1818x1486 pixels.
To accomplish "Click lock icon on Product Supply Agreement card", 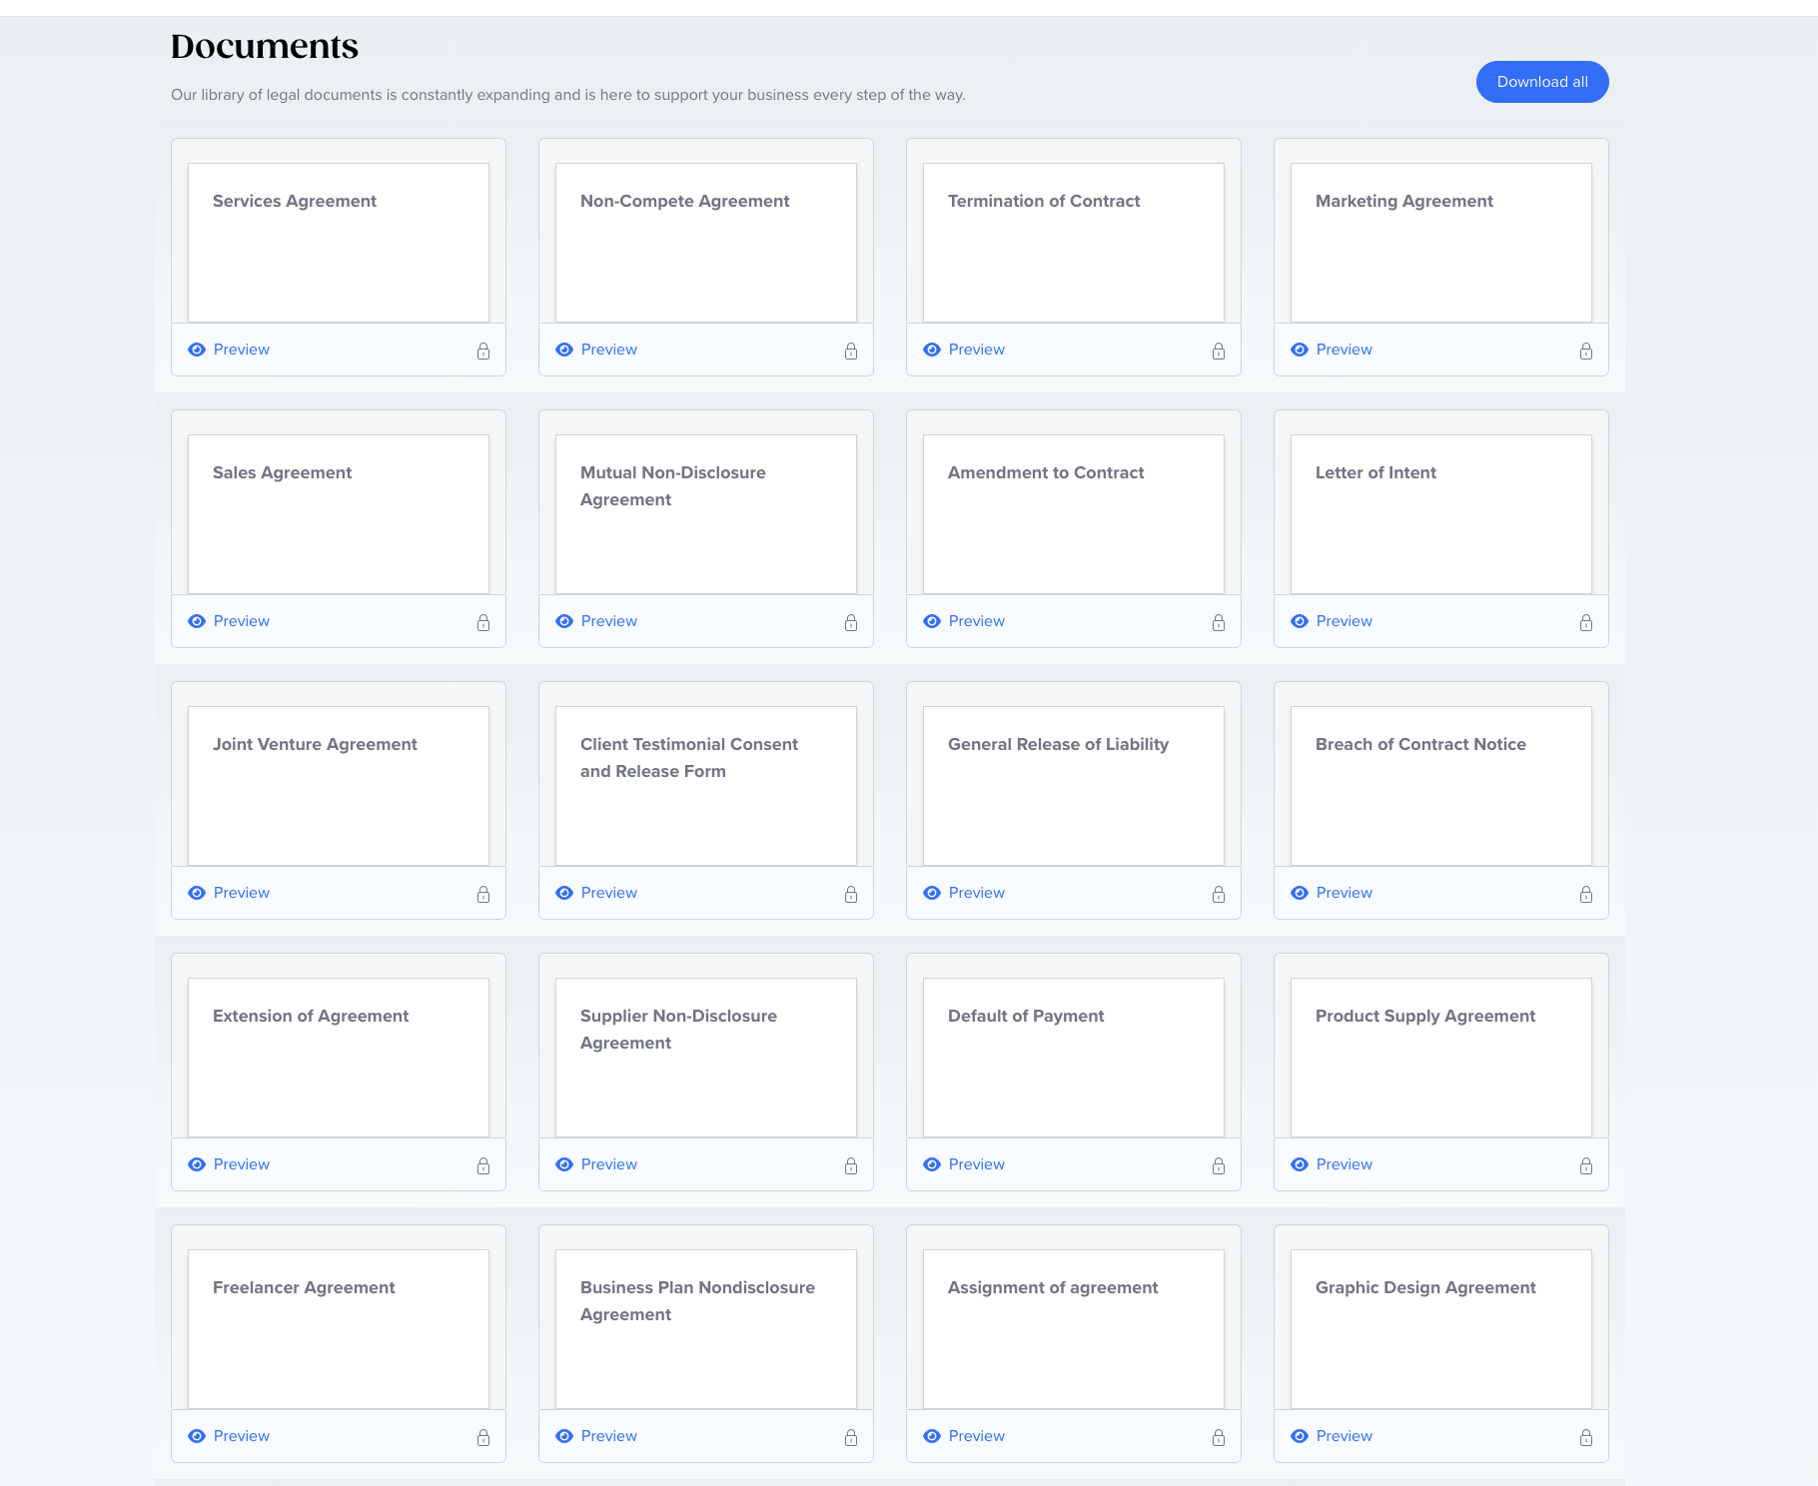I will [x=1586, y=1165].
